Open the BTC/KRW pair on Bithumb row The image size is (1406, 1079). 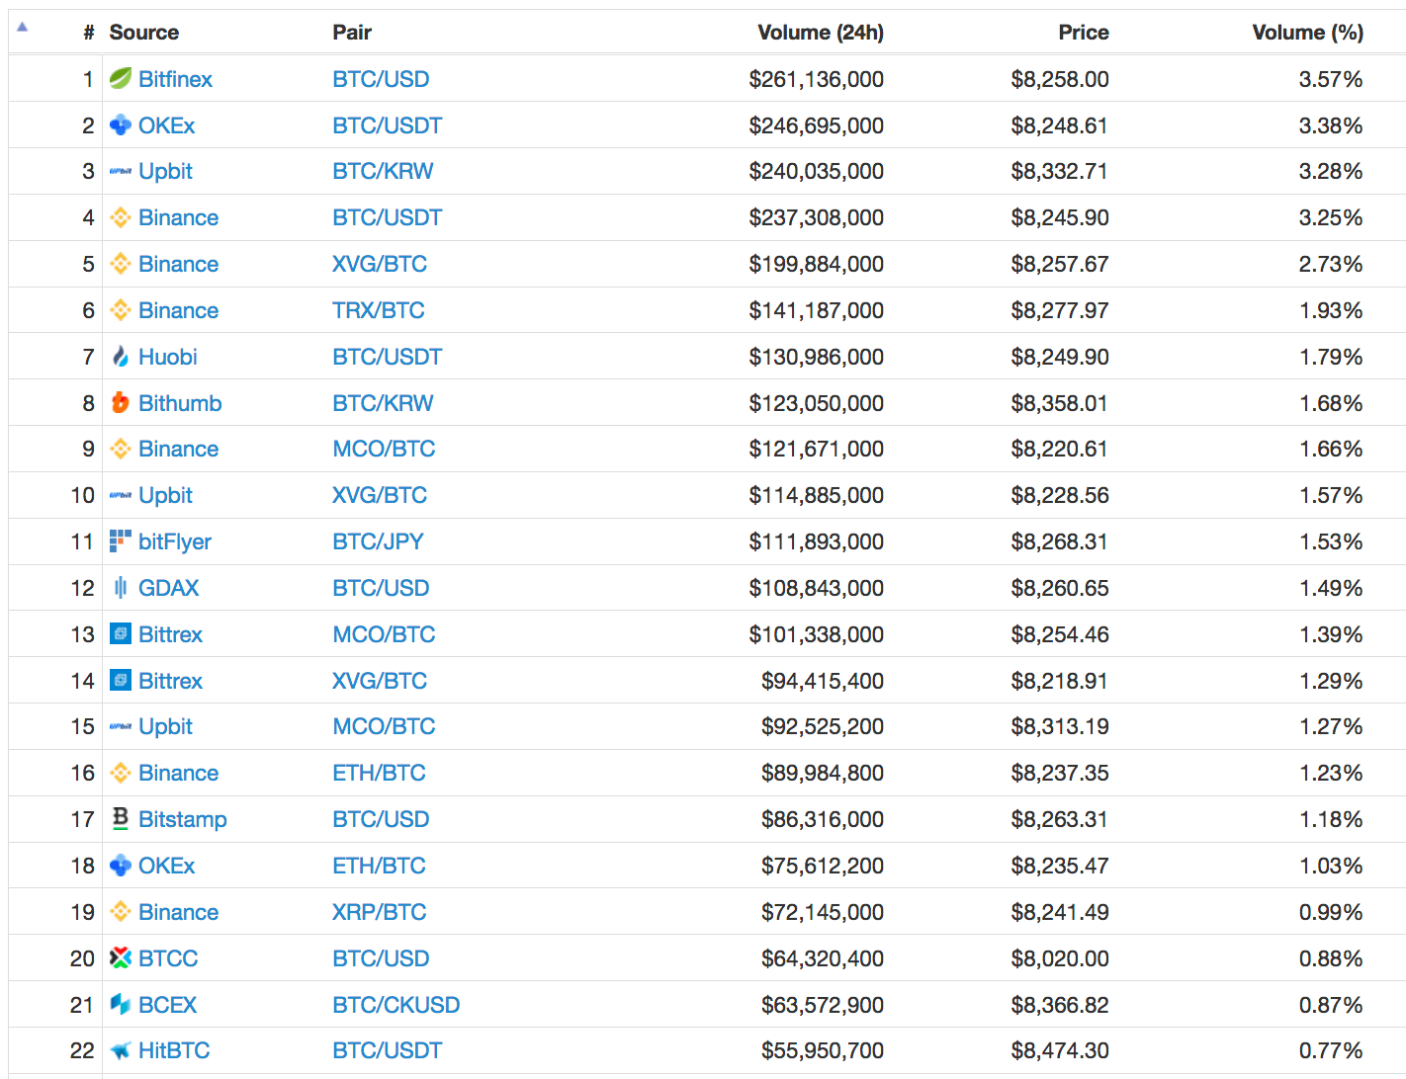(x=383, y=403)
